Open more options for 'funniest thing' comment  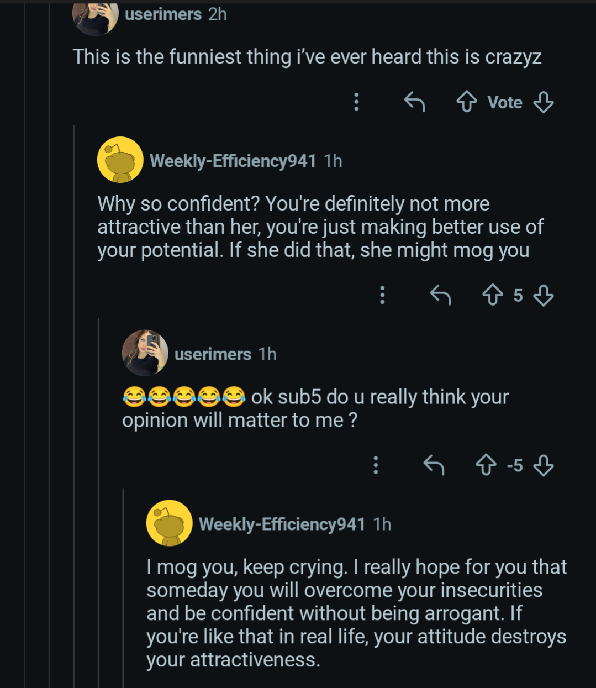click(356, 102)
